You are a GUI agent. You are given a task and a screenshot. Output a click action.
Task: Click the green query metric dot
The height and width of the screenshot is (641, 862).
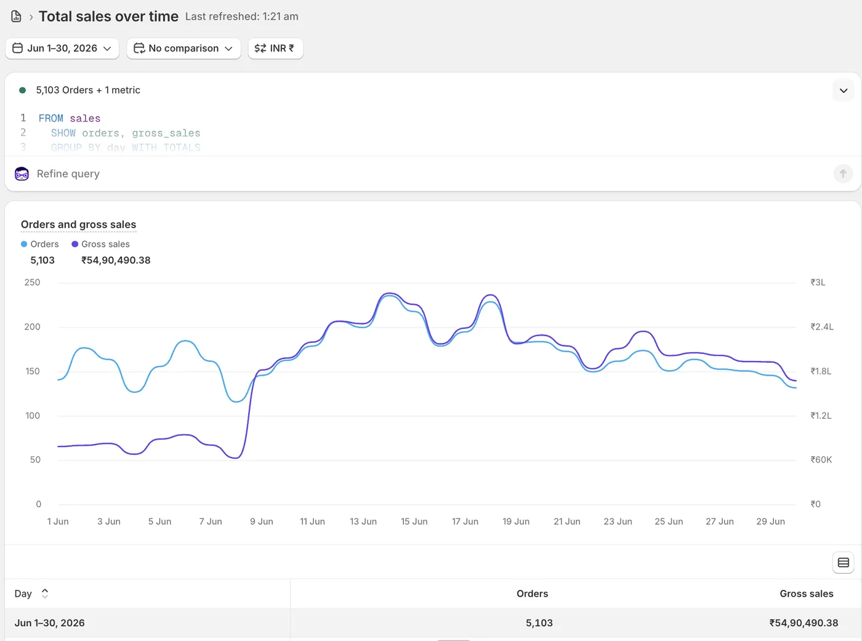tap(23, 90)
